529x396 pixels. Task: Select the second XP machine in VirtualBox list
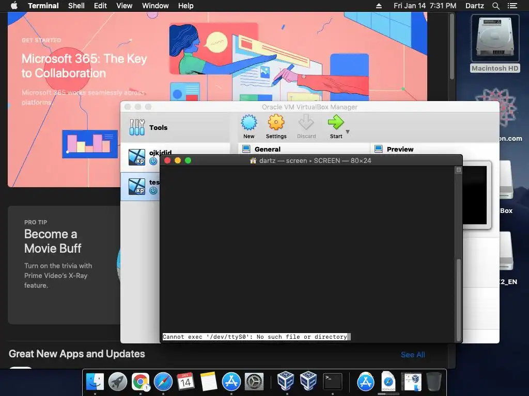coord(141,187)
